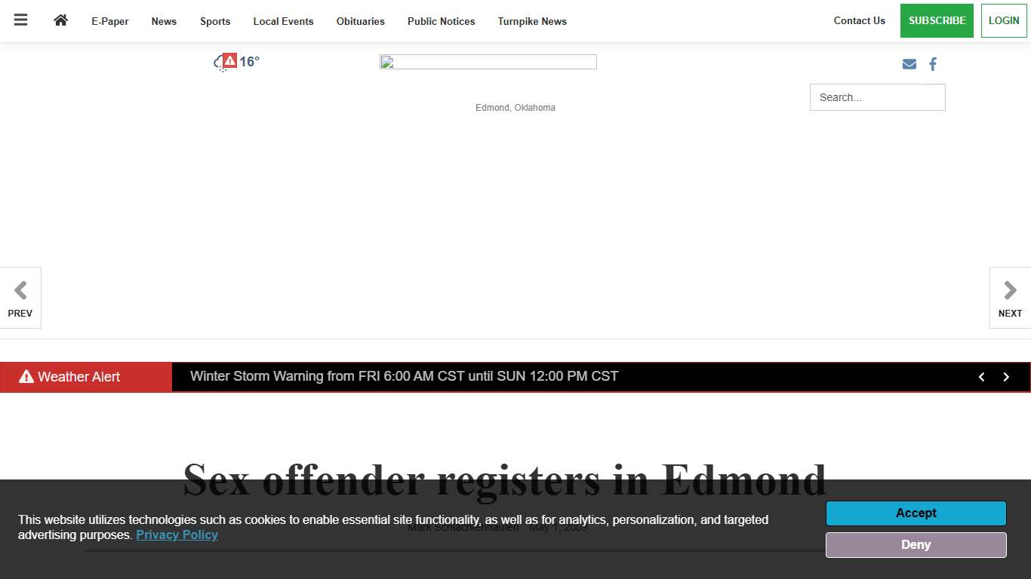Click the green SUBSCRIBE button
Viewport: 1031px width, 579px height.
point(937,21)
